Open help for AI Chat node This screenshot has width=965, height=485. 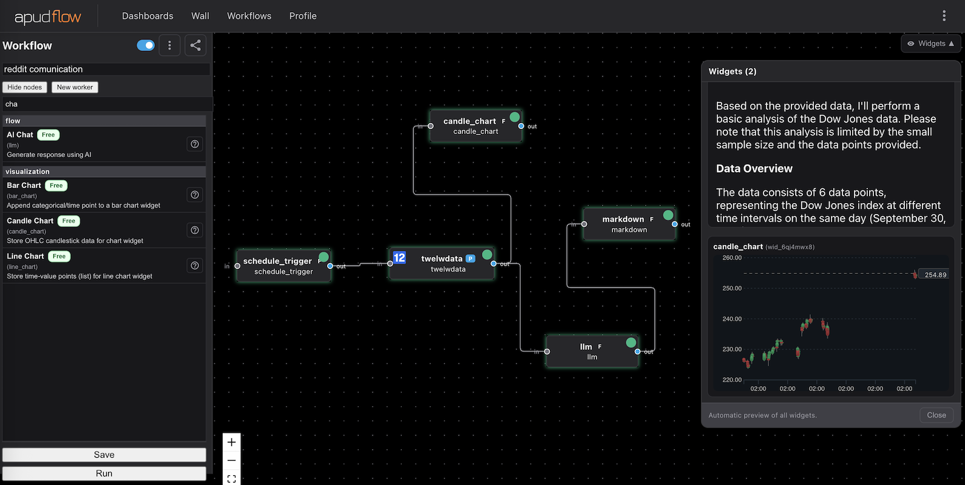click(195, 144)
